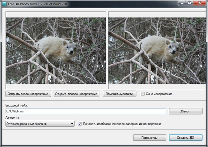Uncheck 'Показать изображение после завершения конвертации'
The width and height of the screenshot is (208, 147).
pos(80,123)
